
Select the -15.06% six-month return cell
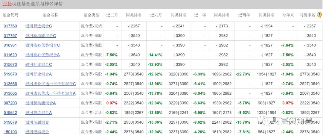click(x=155, y=122)
